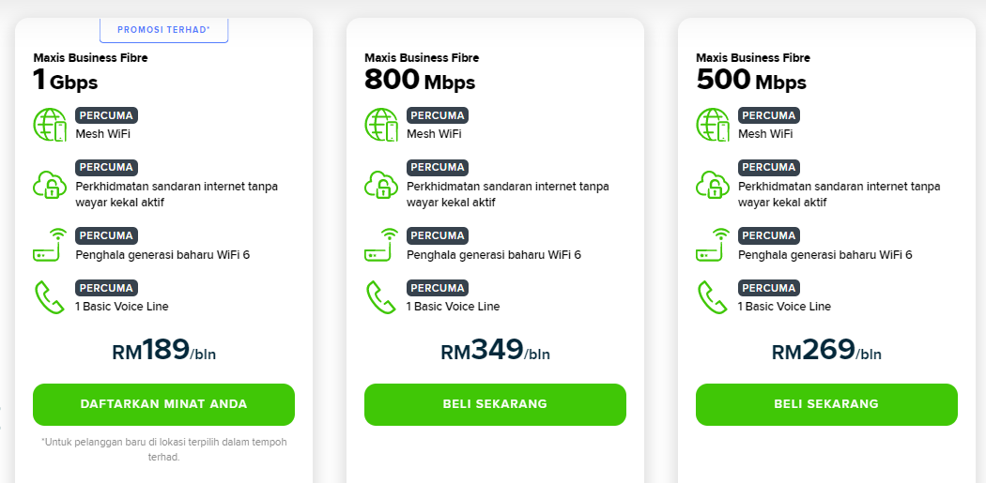Click Mesh WiFi globe icon in 1Gbps plan
The width and height of the screenshot is (986, 483).
(50, 125)
